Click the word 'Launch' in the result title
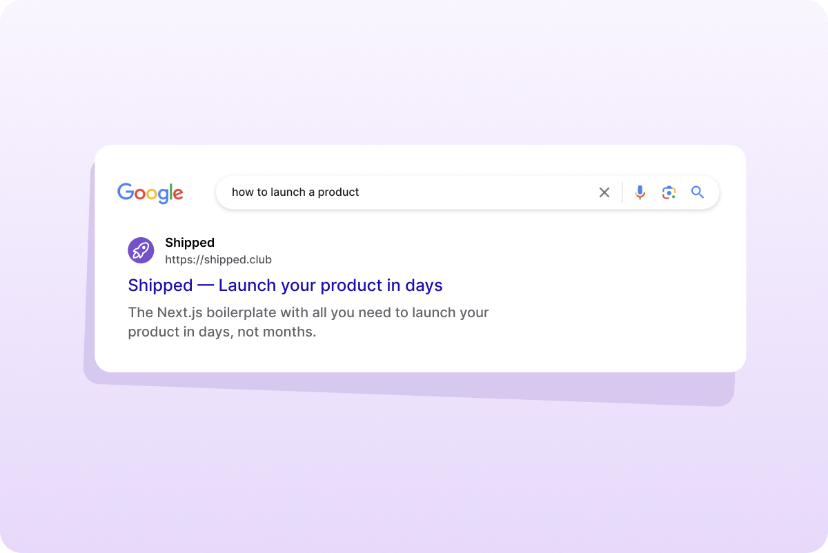This screenshot has width=828, height=553. pyautogui.click(x=247, y=285)
